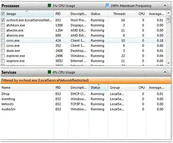Sort services by CPU column header
173x143 pixels.
click(x=137, y=88)
